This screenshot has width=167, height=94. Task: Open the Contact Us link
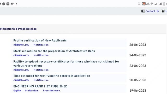(152, 11)
